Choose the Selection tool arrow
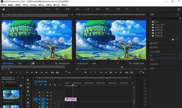 point(28,80)
